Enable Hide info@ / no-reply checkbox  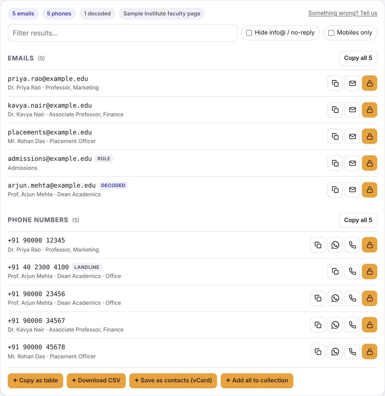pos(249,33)
